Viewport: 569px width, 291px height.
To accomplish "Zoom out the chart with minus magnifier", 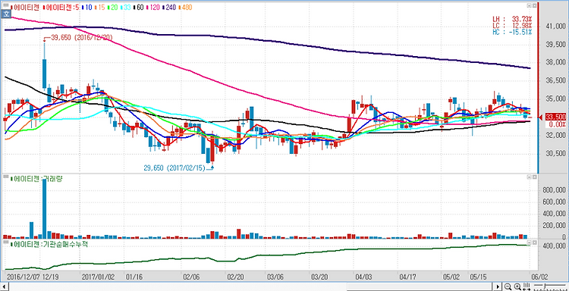I will click(508, 286).
